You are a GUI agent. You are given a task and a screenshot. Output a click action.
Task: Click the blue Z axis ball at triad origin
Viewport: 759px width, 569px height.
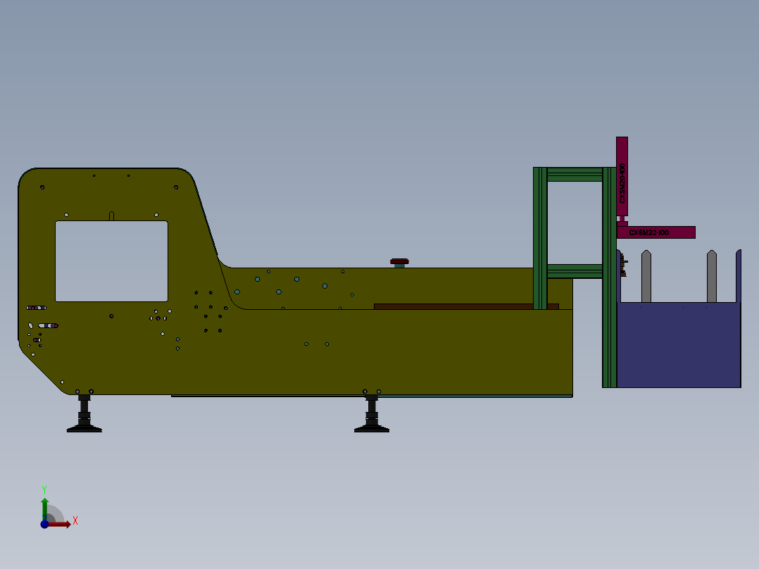click(x=44, y=525)
